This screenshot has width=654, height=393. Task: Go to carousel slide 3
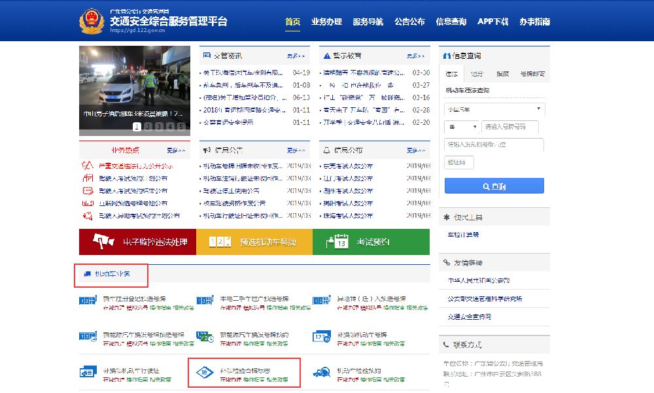(x=159, y=126)
